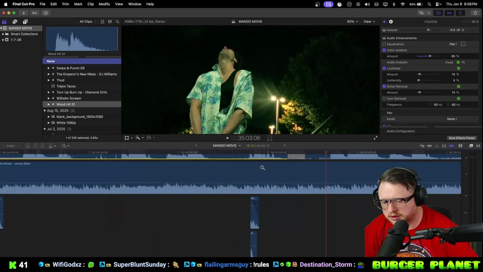Screen dimensions: 483x272
Task: Adjust the Voice Isolation Amount slider
Action: point(428,56)
